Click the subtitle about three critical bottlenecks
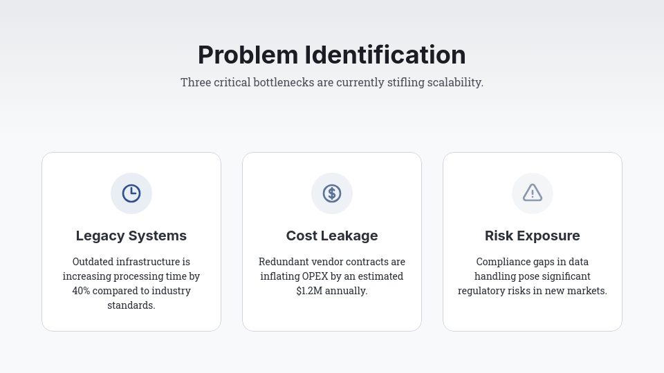This screenshot has width=664, height=373. coord(332,82)
